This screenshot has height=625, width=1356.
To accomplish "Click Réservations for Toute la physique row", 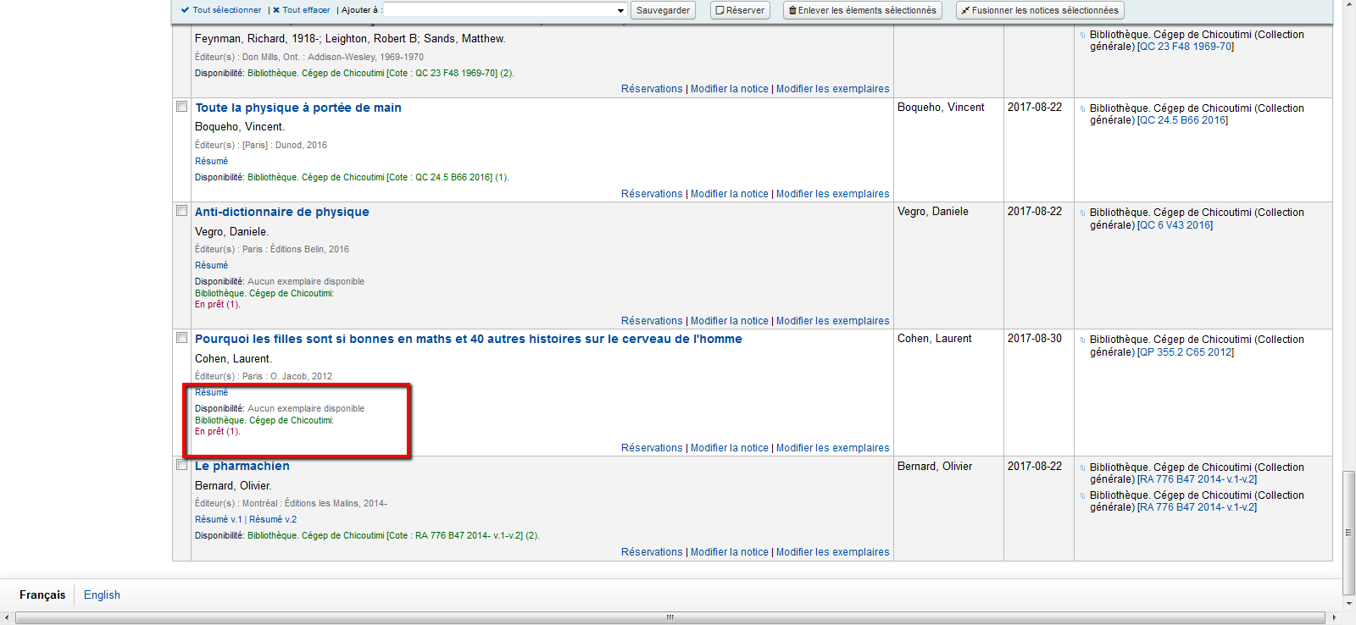I will point(652,194).
